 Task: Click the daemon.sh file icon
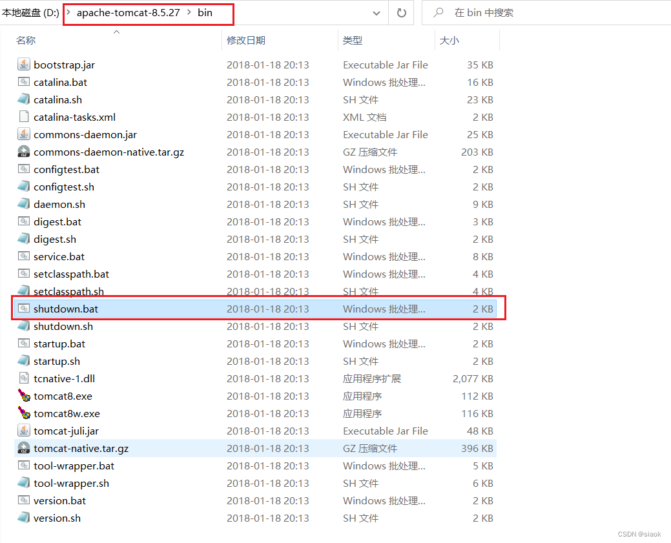(x=24, y=204)
